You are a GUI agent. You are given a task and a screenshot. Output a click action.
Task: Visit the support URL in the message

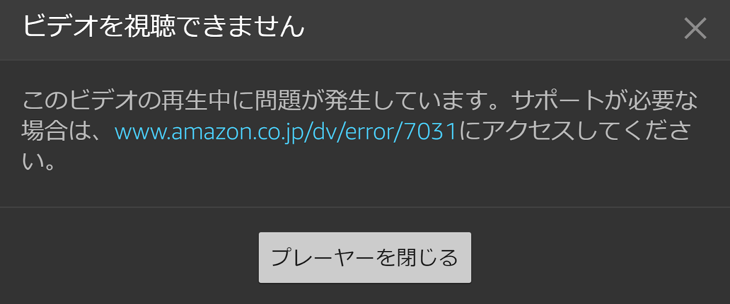286,132
